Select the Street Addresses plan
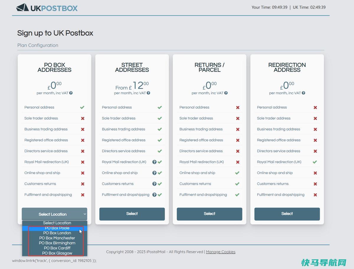The width and height of the screenshot is (354, 269). (132, 214)
